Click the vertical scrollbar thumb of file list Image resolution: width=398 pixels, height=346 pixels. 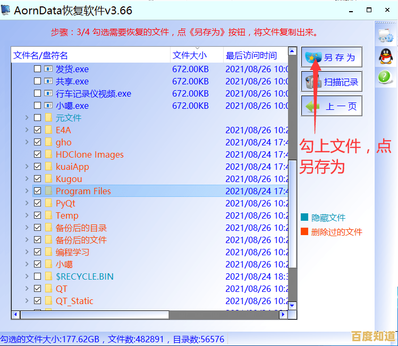(292, 214)
